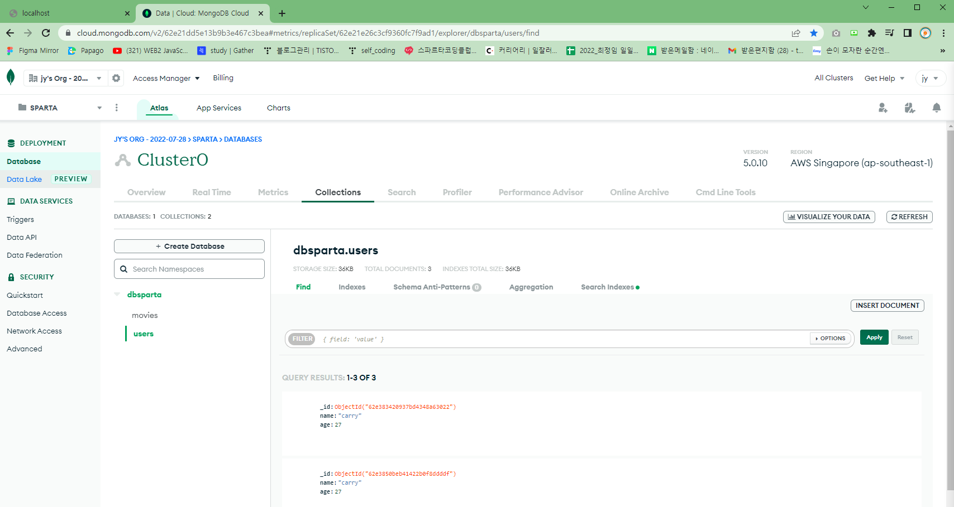
Task: Click the MongoDB leaf logo
Action: [11, 77]
